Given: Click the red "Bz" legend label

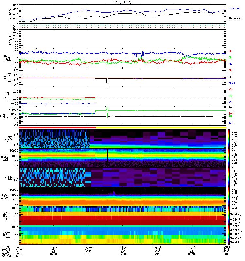Looking at the screenshot, I should (230, 51).
